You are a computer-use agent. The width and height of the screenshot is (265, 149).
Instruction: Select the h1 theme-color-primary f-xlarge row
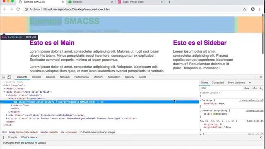pyautogui.click(x=99, y=102)
